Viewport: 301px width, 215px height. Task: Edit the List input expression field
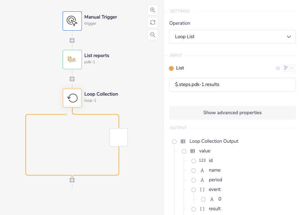tap(232, 84)
